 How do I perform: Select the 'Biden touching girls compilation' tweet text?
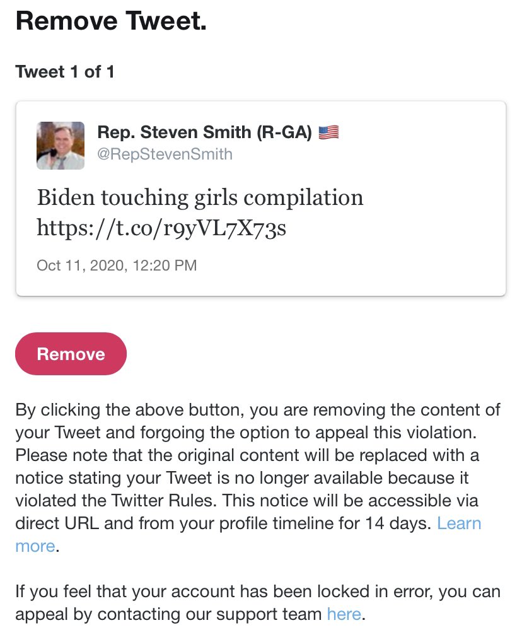point(200,197)
